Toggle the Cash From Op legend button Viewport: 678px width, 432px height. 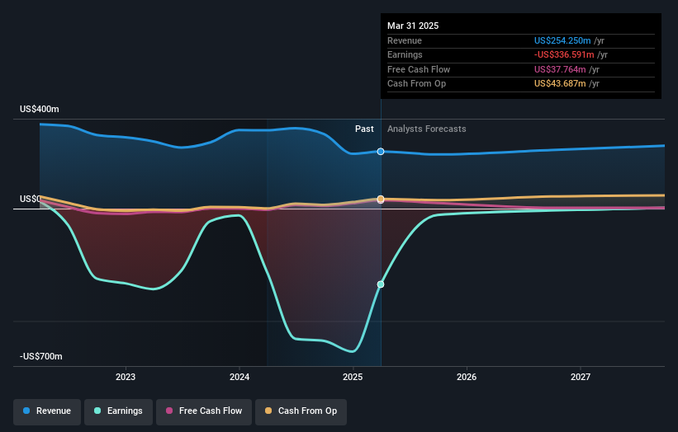(x=301, y=411)
